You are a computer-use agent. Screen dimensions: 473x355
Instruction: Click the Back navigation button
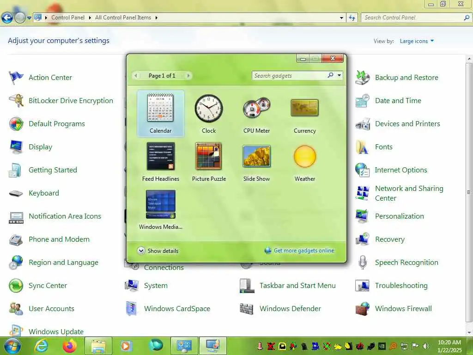[x=7, y=18]
